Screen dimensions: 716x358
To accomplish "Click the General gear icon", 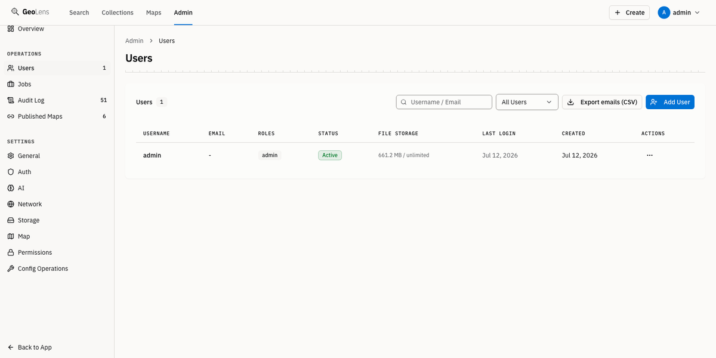I will pos(11,156).
